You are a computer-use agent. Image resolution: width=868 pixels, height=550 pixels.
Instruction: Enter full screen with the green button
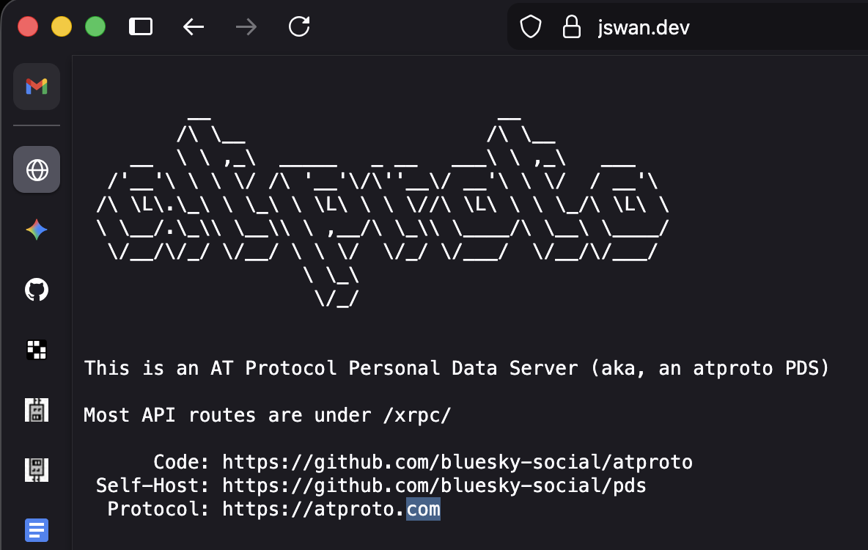(x=95, y=27)
